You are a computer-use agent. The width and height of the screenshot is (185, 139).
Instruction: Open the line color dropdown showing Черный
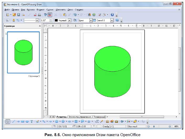pos(69,20)
